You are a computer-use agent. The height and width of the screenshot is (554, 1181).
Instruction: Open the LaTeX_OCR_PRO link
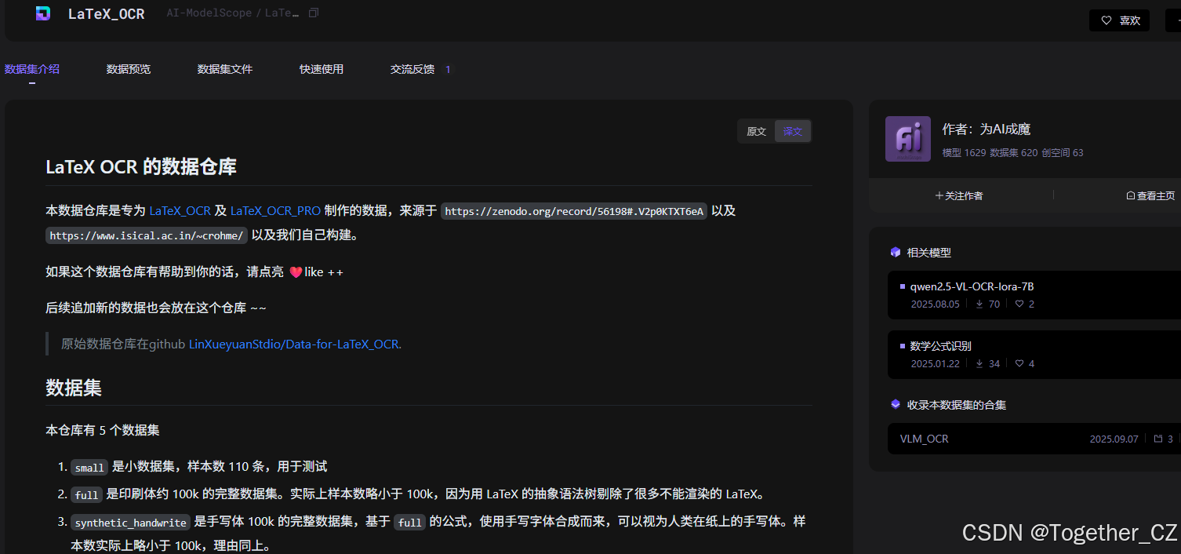coord(275,210)
